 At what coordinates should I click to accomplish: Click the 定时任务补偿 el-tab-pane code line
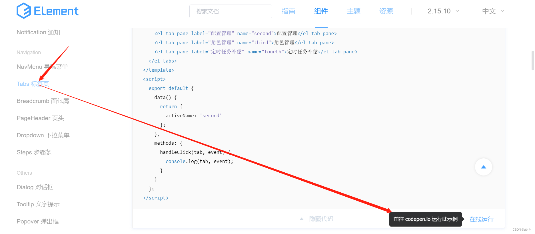pos(256,52)
